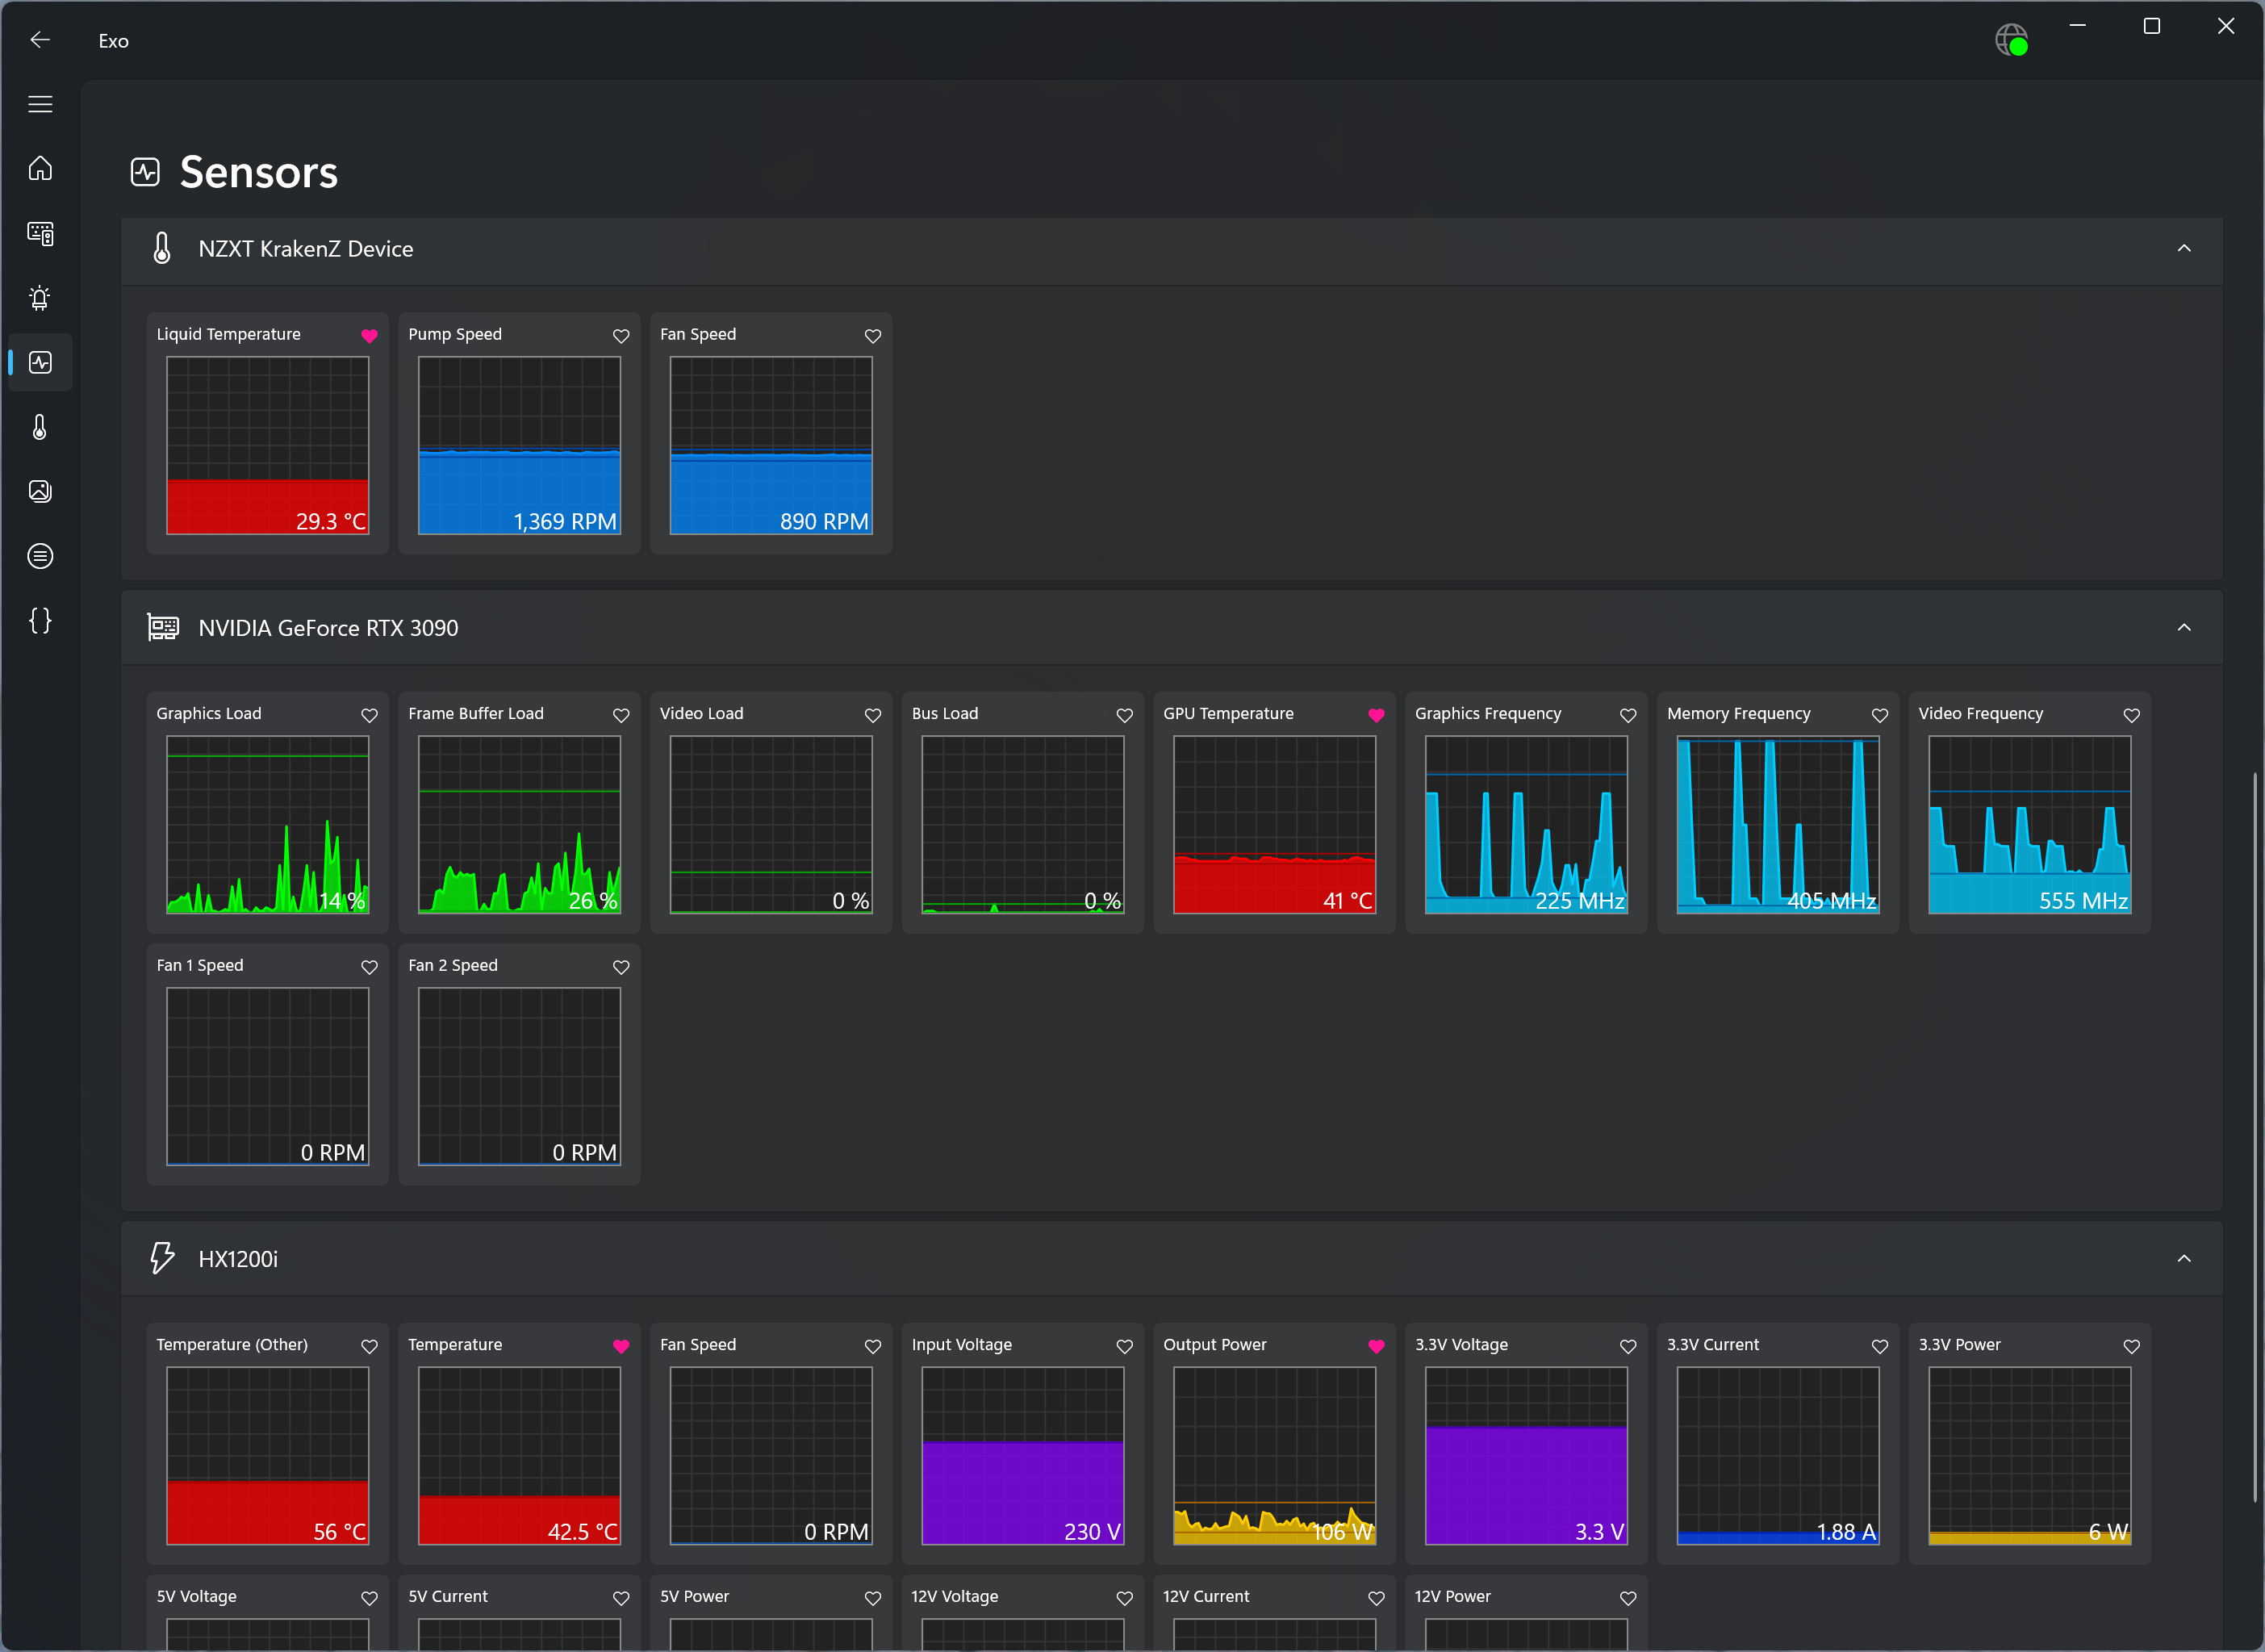This screenshot has height=1652, width=2265.
Task: Unfavorite the Liquid Temperature sensor
Action: coord(369,336)
